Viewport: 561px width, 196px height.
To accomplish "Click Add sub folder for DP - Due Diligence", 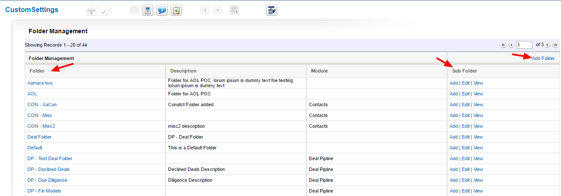I will click(454, 180).
